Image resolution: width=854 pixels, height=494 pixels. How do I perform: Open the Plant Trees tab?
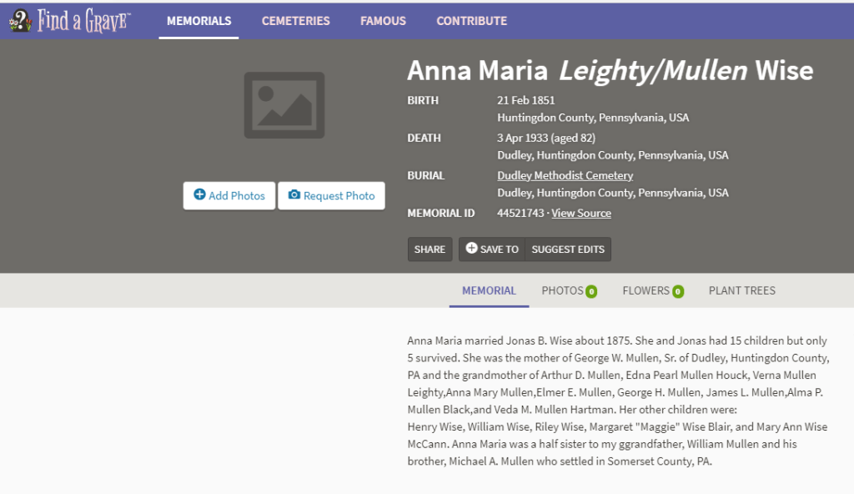[741, 290]
